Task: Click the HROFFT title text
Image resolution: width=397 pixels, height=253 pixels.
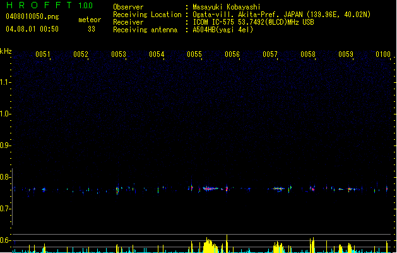Action: click(39, 5)
